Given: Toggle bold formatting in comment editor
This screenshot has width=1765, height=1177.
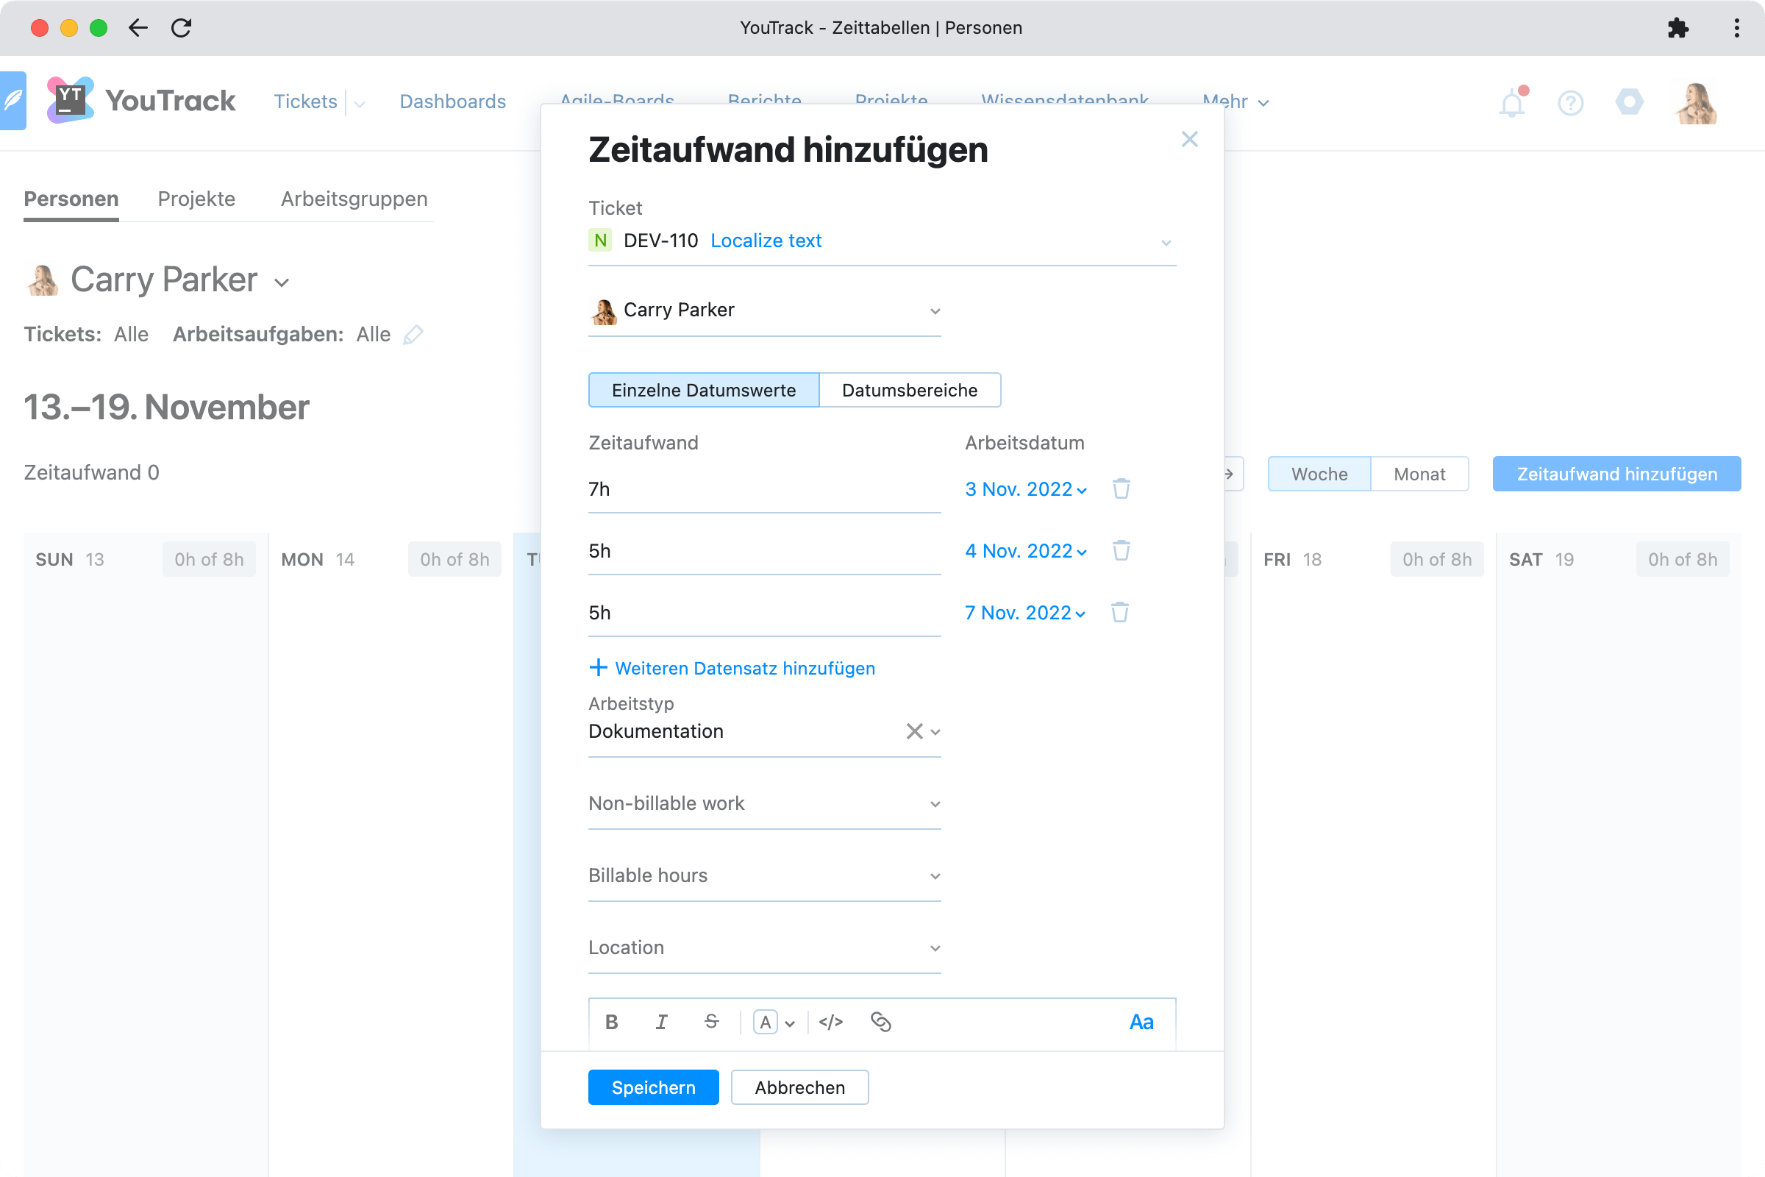Looking at the screenshot, I should (612, 1022).
